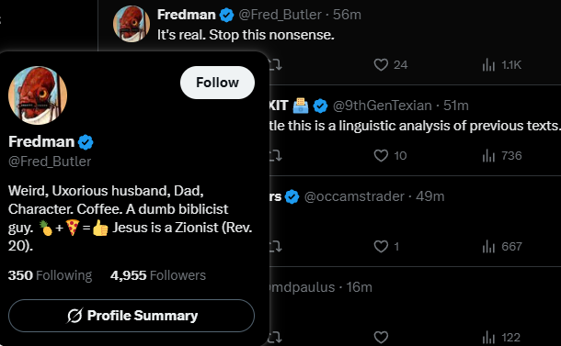Open 4,955 Followers list
561x346 pixels.
pos(158,275)
